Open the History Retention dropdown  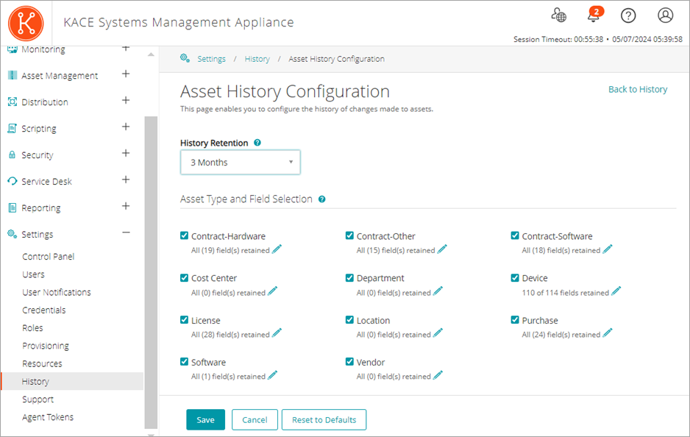point(240,162)
